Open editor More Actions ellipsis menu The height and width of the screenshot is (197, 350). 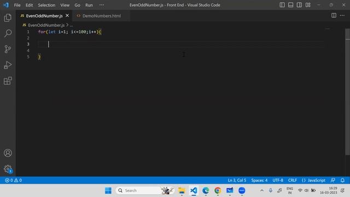pyautogui.click(x=342, y=15)
